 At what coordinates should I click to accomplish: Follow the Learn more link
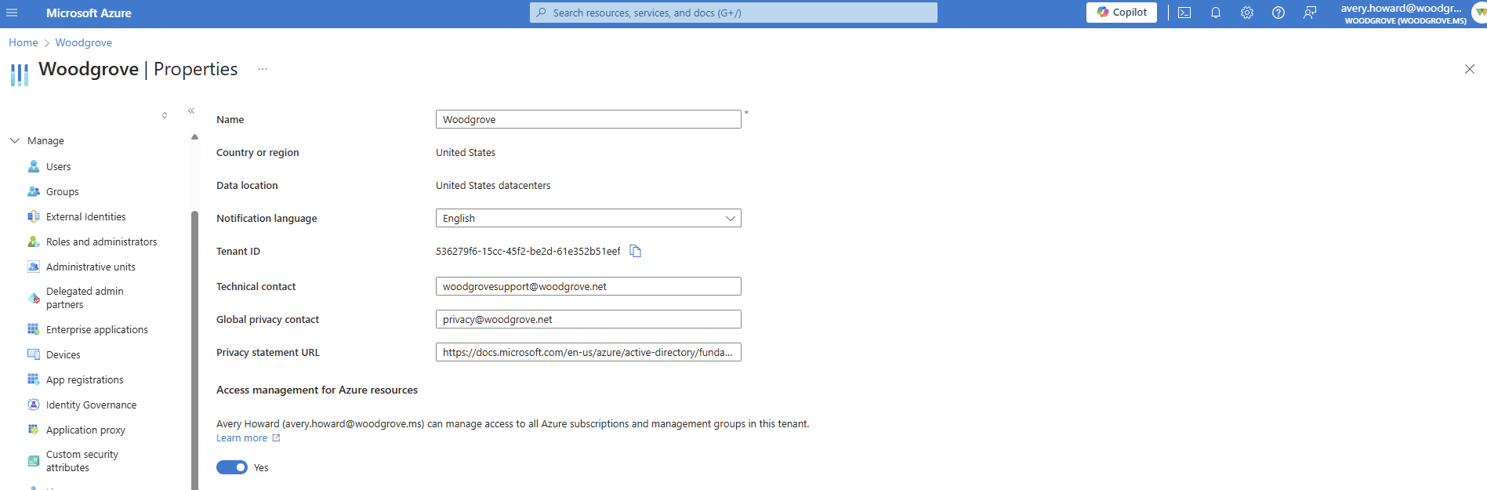(242, 438)
